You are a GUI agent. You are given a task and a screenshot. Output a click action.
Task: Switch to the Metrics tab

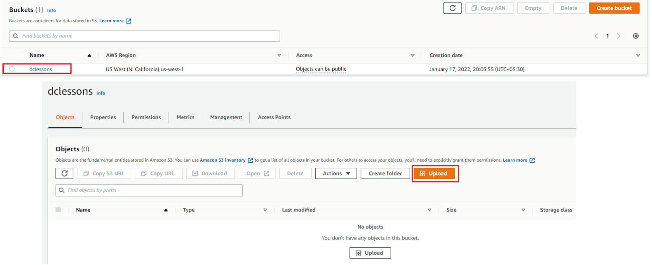(x=185, y=117)
